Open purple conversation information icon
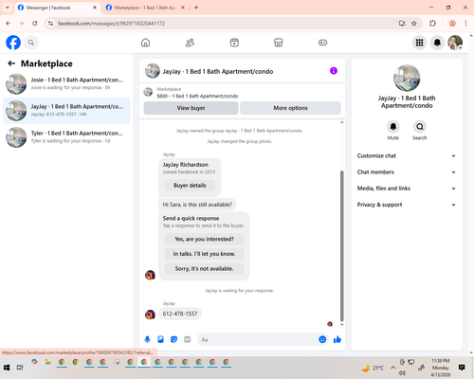Viewport: 474px width, 379px height. click(334, 71)
